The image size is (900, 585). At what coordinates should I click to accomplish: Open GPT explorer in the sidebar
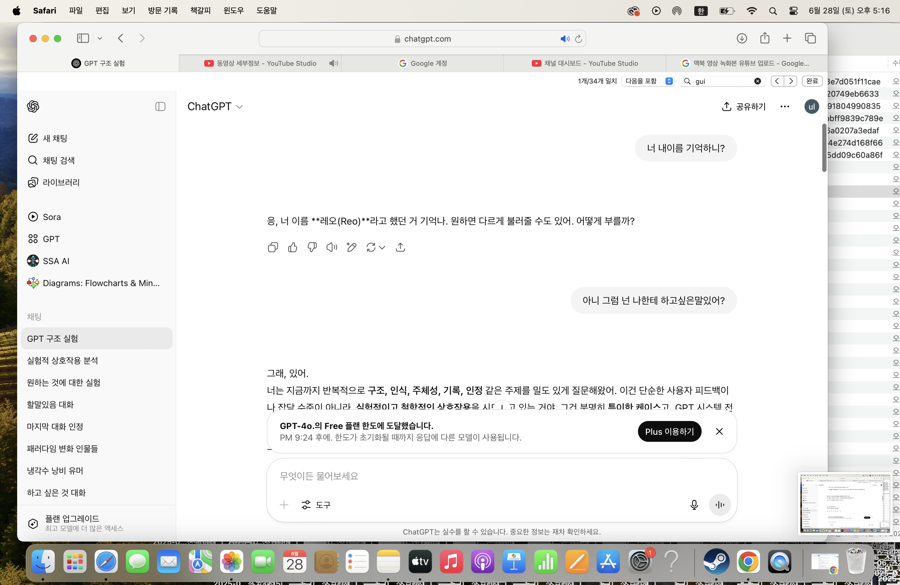coord(96,239)
